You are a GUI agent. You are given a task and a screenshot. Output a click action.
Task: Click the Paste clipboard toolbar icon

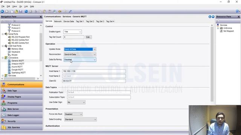(44, 11)
